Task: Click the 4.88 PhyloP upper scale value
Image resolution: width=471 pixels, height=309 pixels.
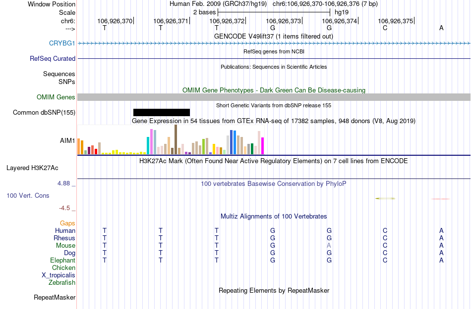Action: 63,183
